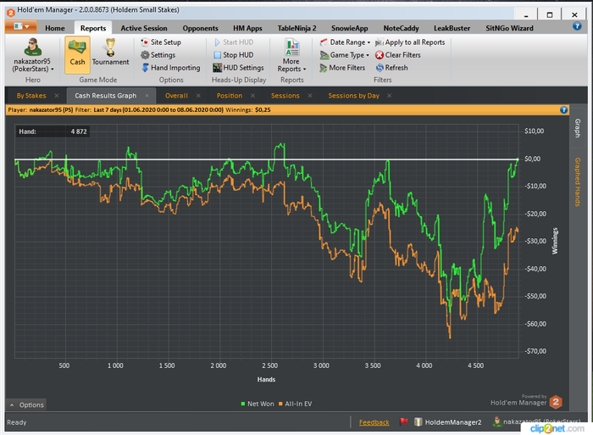Image resolution: width=593 pixels, height=435 pixels.
Task: Select the Graph side tab
Action: [x=578, y=128]
